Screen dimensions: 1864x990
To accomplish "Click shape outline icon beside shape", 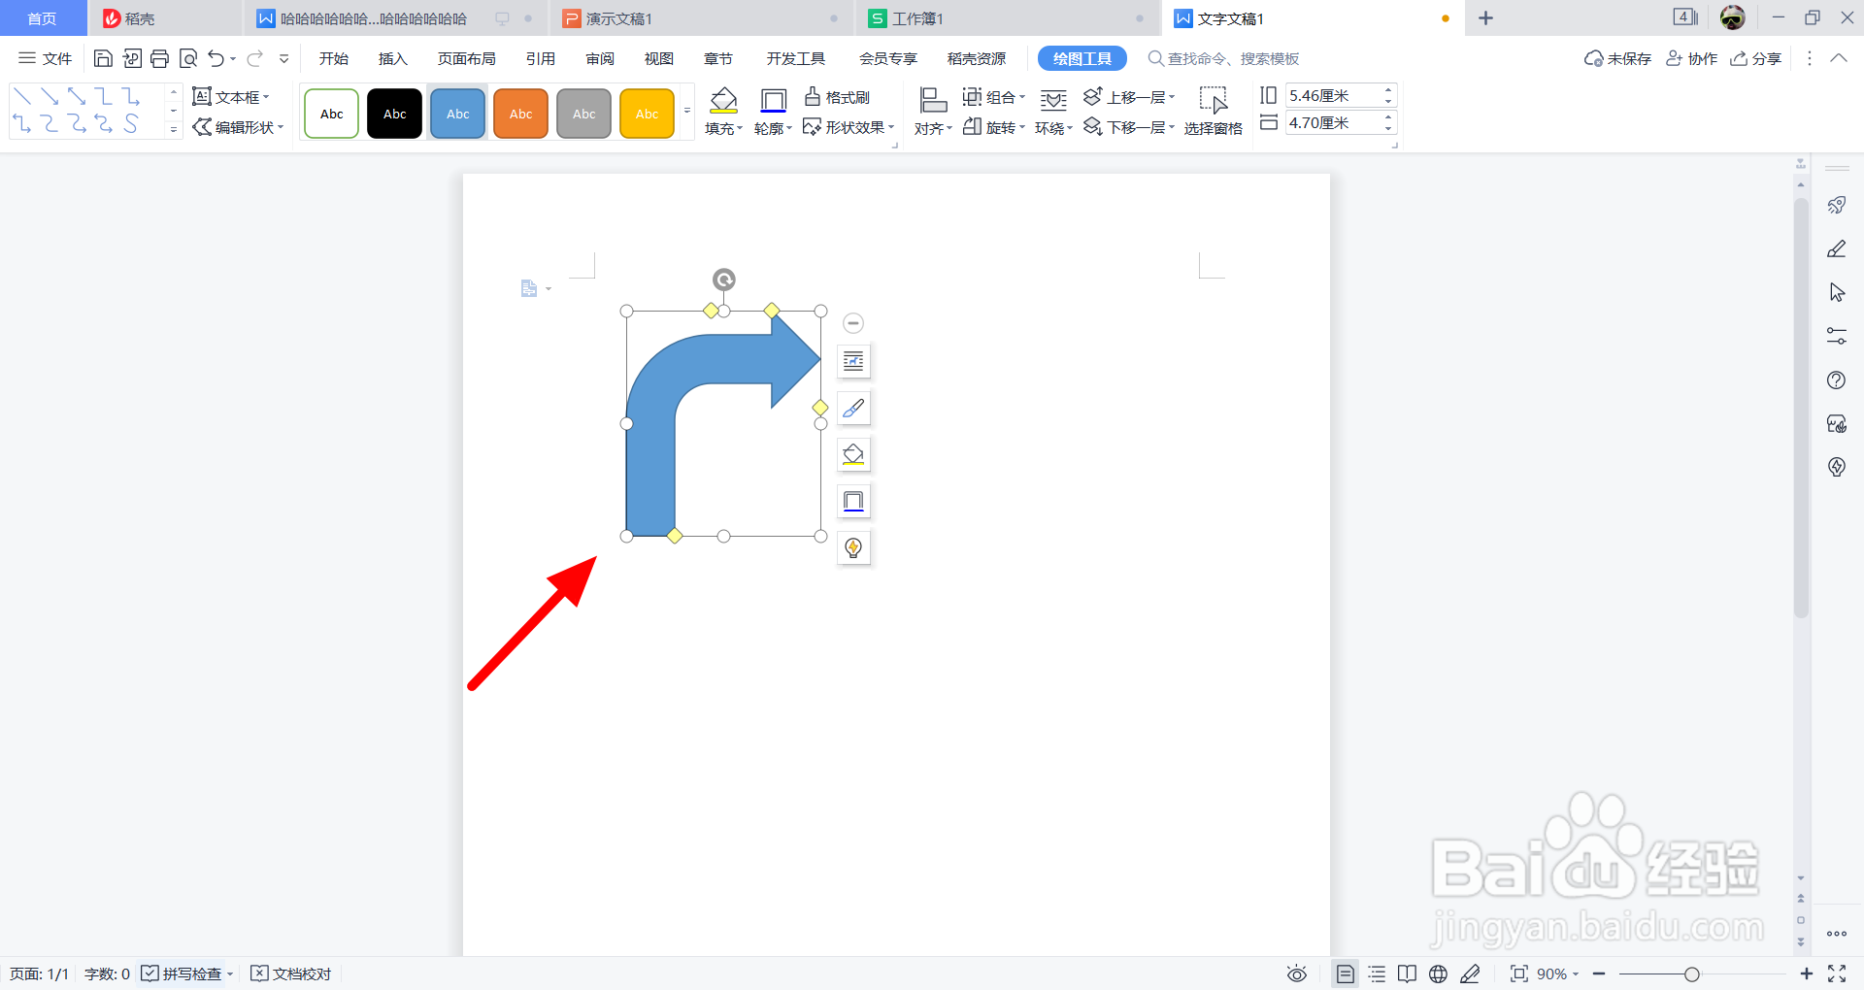I will 853,502.
